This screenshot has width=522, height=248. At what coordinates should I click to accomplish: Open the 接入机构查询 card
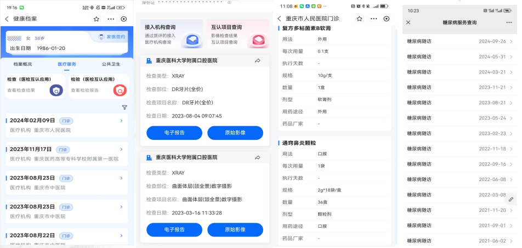click(172, 35)
